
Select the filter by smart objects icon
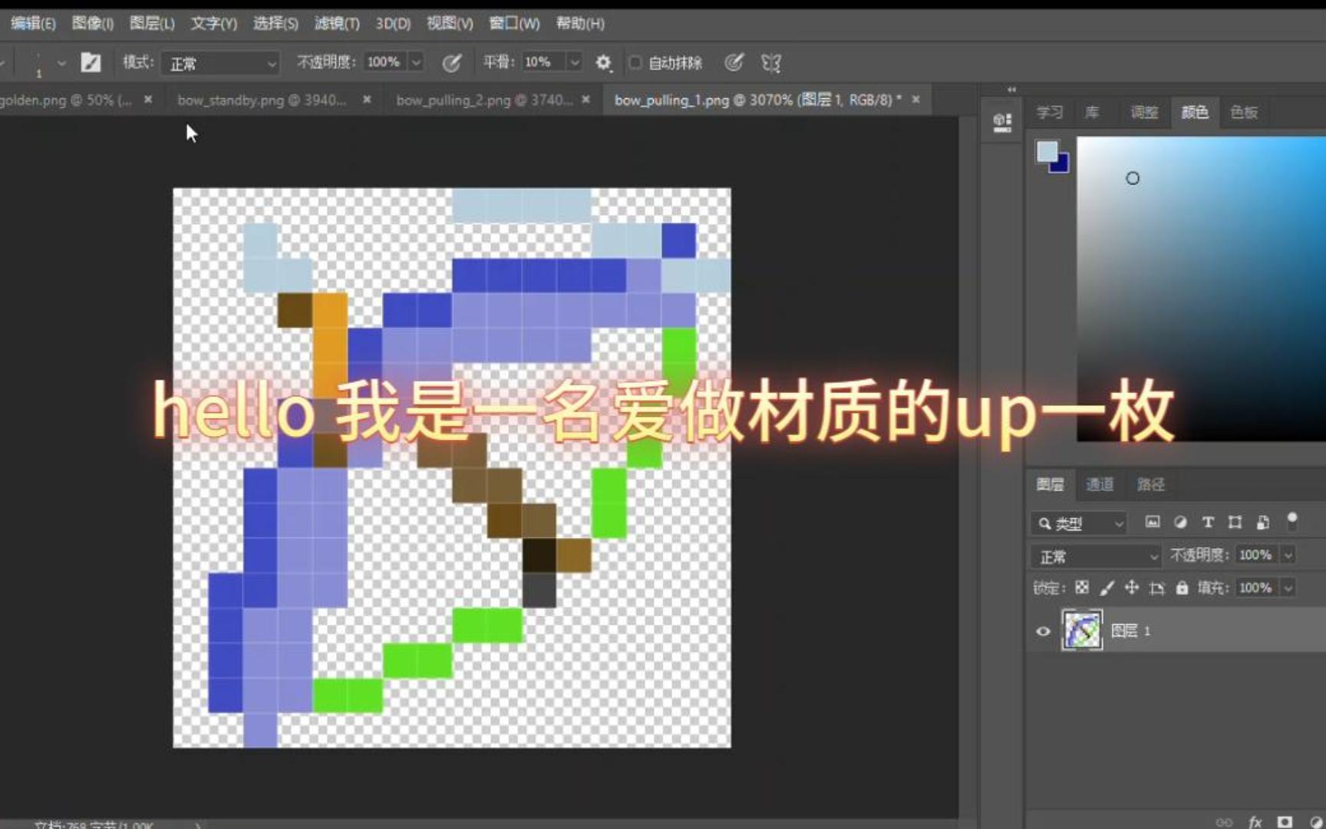pyautogui.click(x=1262, y=523)
